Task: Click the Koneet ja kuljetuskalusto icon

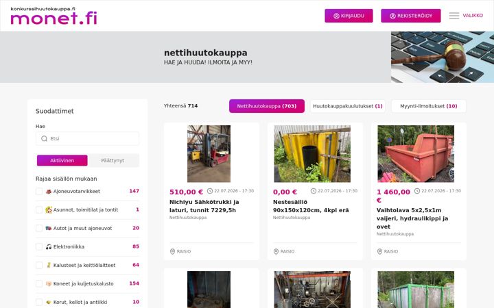Action: tap(49, 284)
